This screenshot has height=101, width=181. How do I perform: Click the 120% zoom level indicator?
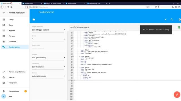148,7
